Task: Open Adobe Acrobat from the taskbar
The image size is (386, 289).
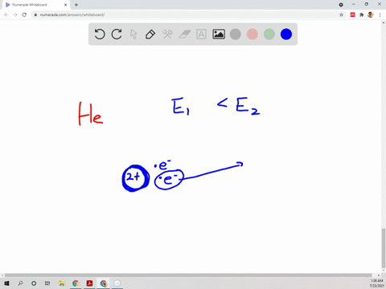Action: point(89,283)
